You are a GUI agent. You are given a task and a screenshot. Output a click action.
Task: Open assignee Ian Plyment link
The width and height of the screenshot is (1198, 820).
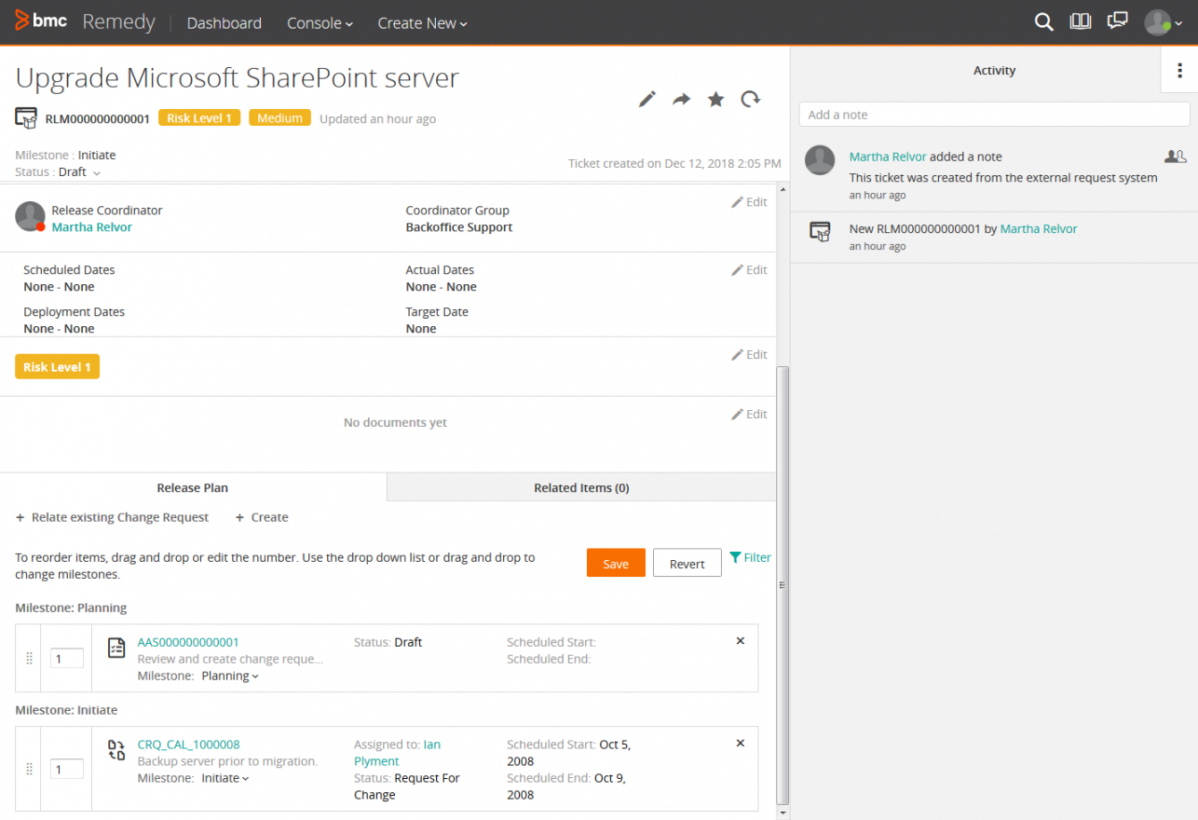coord(397,753)
